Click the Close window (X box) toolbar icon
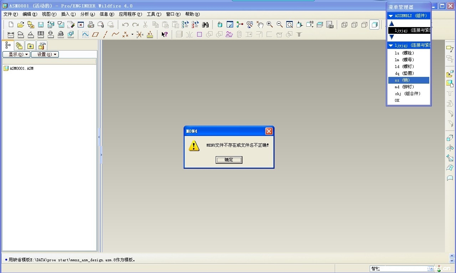The image size is (456, 273). (x=81, y=25)
